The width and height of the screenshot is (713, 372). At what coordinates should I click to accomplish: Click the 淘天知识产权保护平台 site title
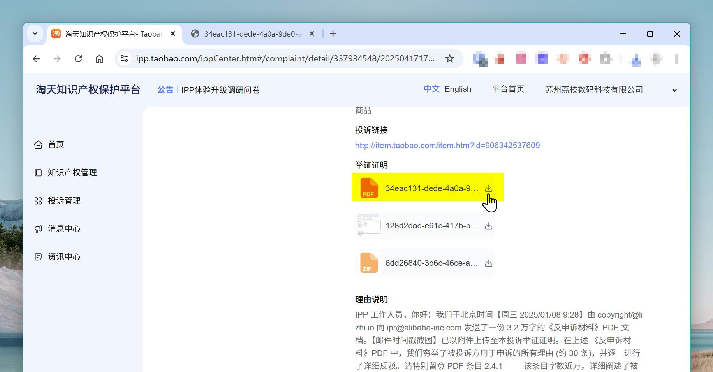[88, 89]
